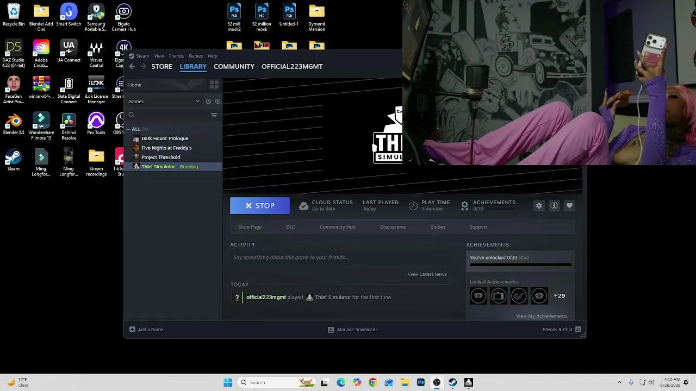Viewport: 696px width, 391px height.
Task: Click the Windows taskbar Search box
Action: click(277, 382)
